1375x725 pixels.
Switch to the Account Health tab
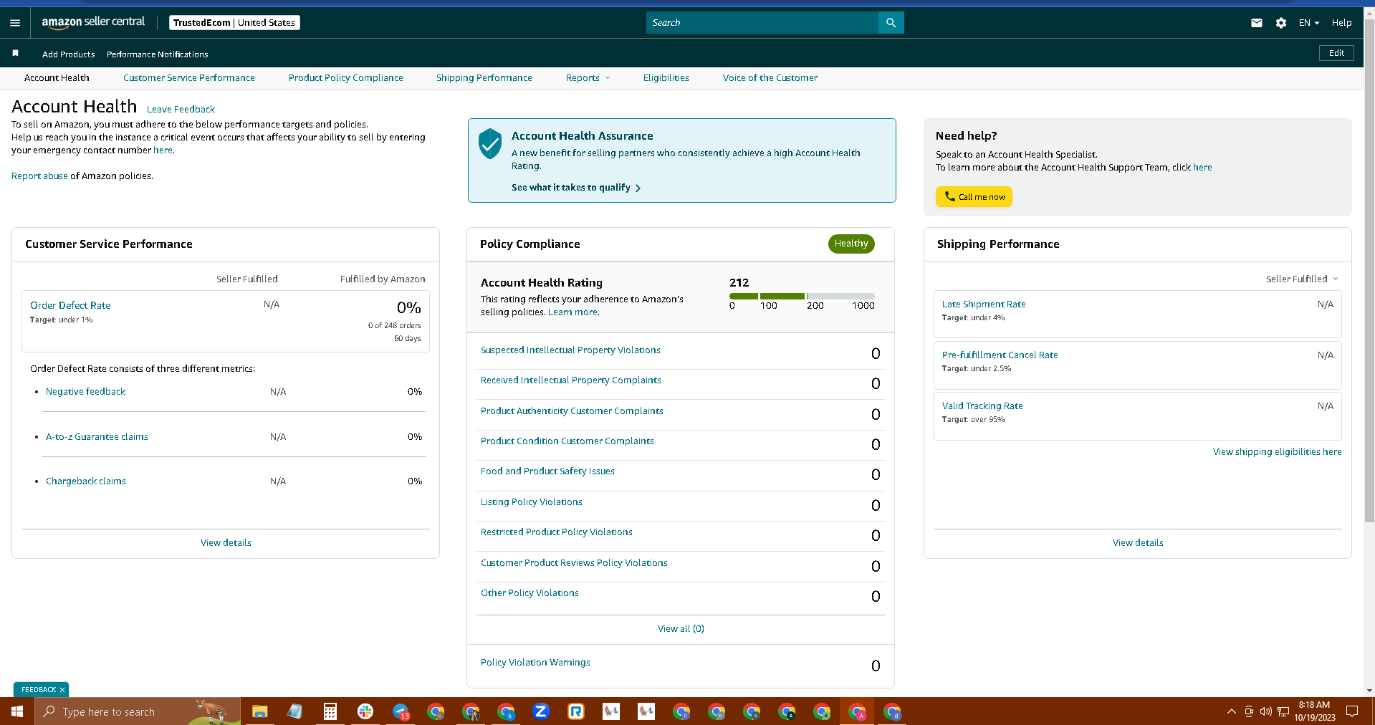click(57, 78)
